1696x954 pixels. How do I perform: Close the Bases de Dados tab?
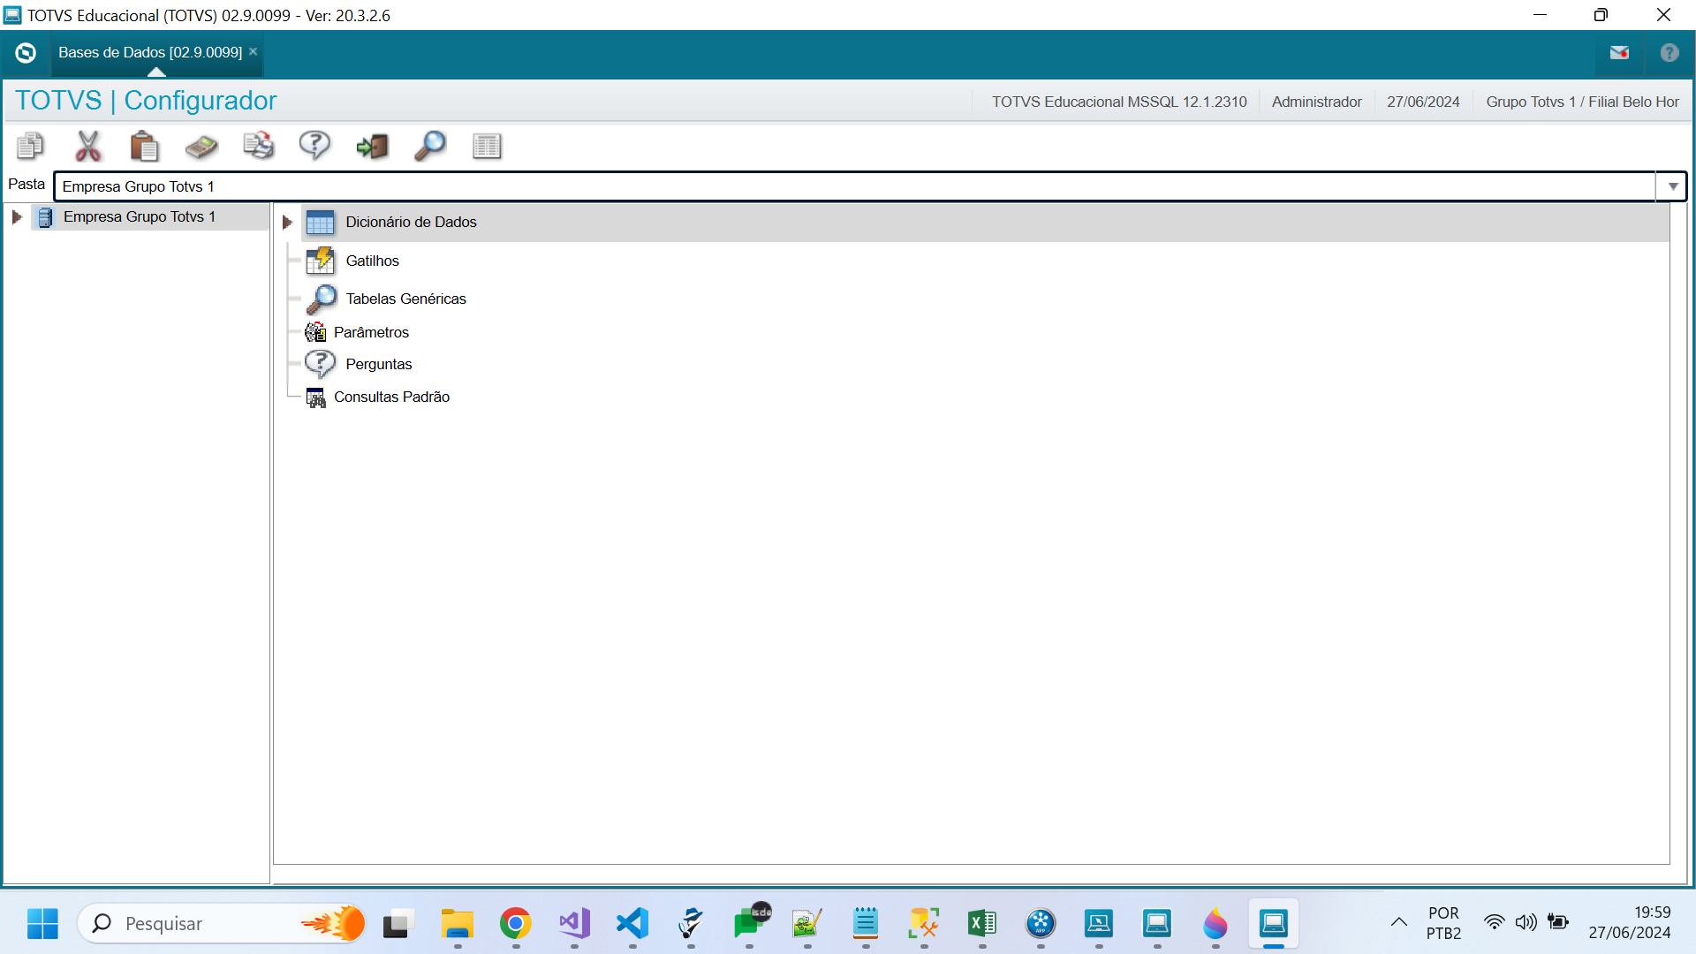[x=254, y=51]
